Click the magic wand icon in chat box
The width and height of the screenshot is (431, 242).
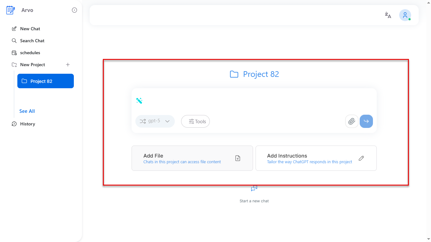[139, 101]
